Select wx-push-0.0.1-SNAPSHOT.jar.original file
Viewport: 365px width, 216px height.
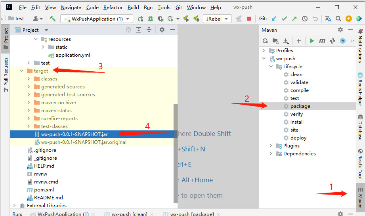[x=84, y=142]
